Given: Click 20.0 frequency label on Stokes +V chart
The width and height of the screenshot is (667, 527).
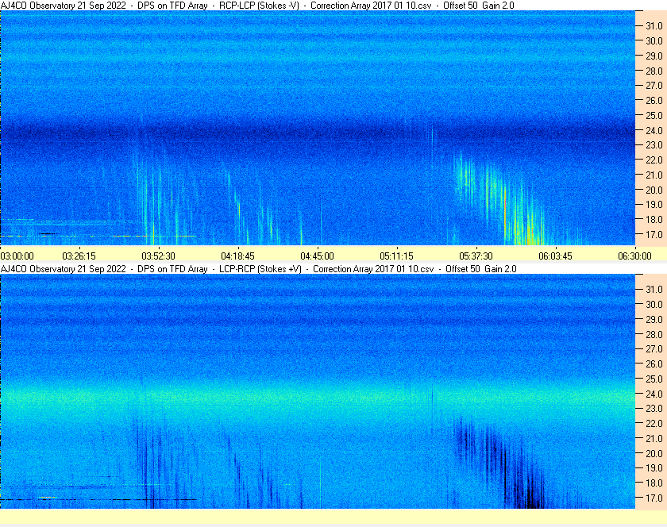Looking at the screenshot, I should tap(654, 453).
